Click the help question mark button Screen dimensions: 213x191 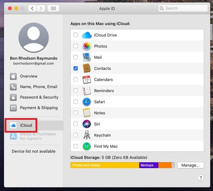click(x=201, y=178)
